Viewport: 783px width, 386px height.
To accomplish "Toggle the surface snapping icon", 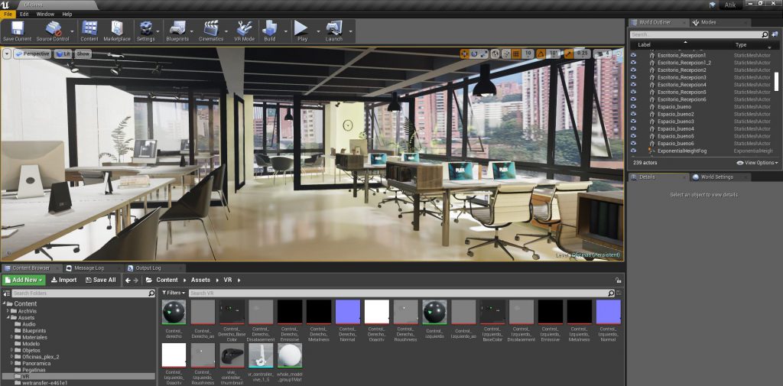I will click(506, 54).
